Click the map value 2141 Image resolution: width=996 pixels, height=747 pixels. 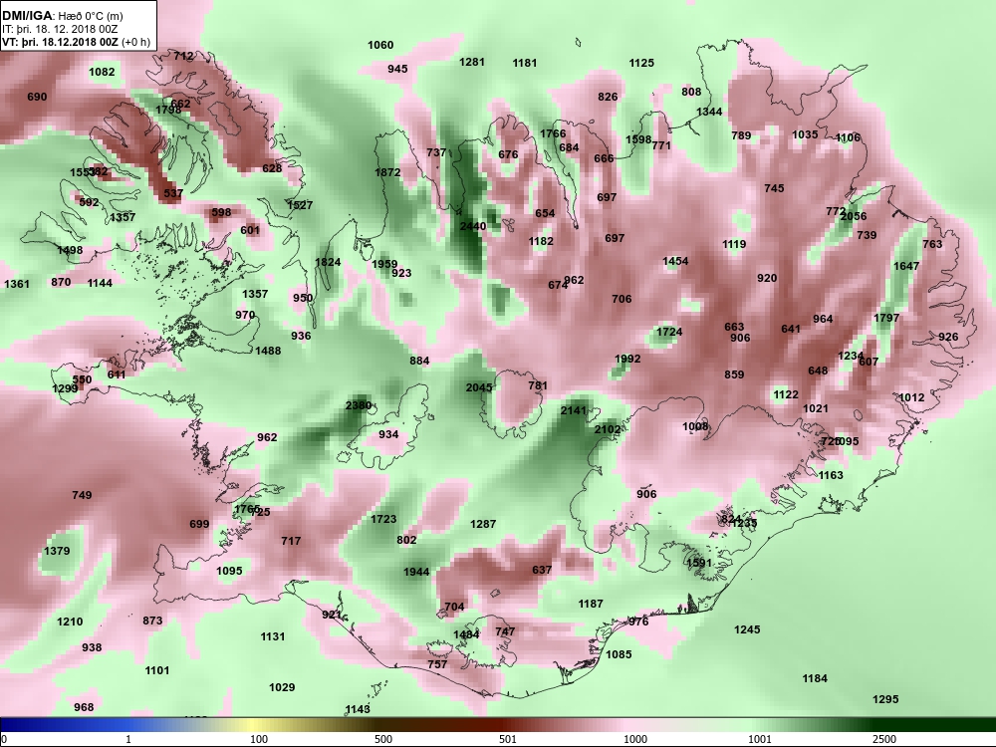point(573,410)
